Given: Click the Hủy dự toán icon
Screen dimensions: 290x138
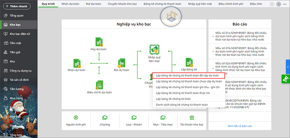Looking at the screenshot, I should [99, 42].
